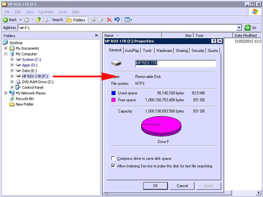Screen dimensions: 263x197
Task: Switch to Sharing tab
Action: 182,51
